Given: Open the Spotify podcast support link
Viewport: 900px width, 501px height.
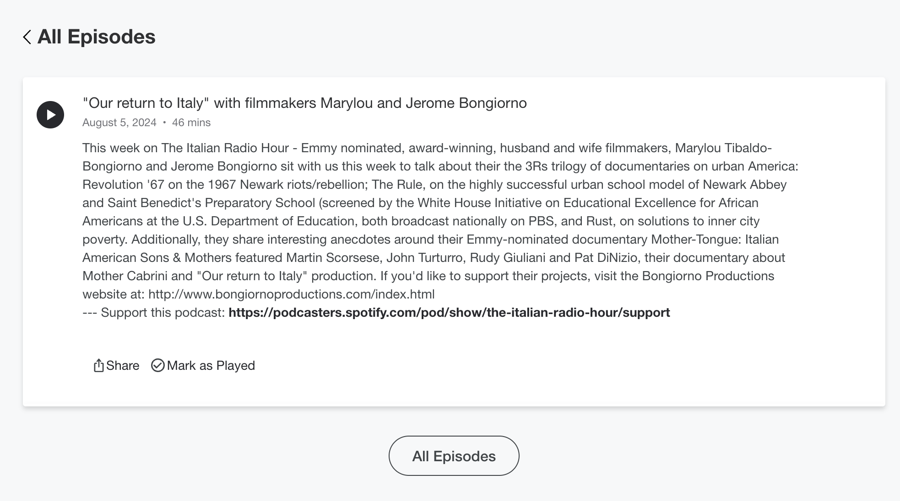Looking at the screenshot, I should point(449,313).
